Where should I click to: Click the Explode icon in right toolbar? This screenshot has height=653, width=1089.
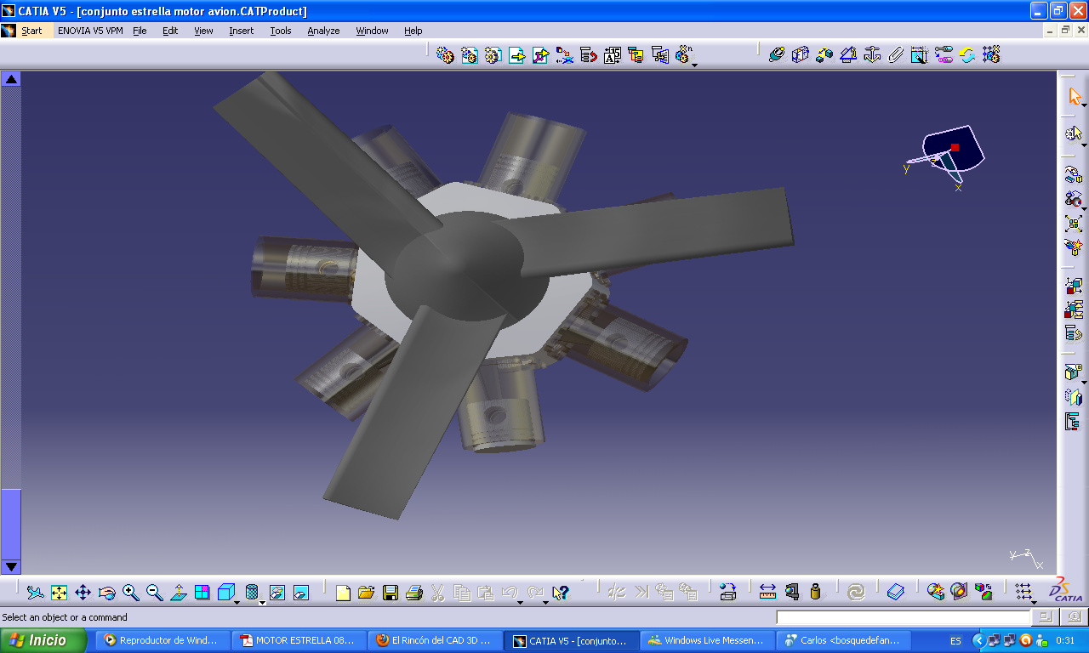(1074, 224)
